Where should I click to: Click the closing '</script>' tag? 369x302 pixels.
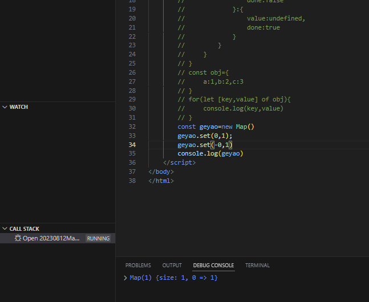(179, 163)
